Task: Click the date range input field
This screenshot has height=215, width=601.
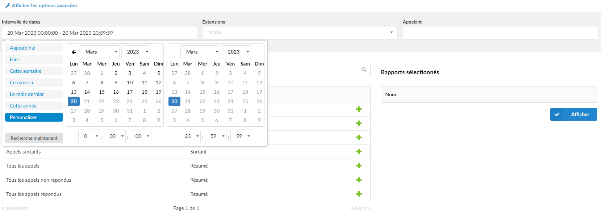Action: click(99, 33)
